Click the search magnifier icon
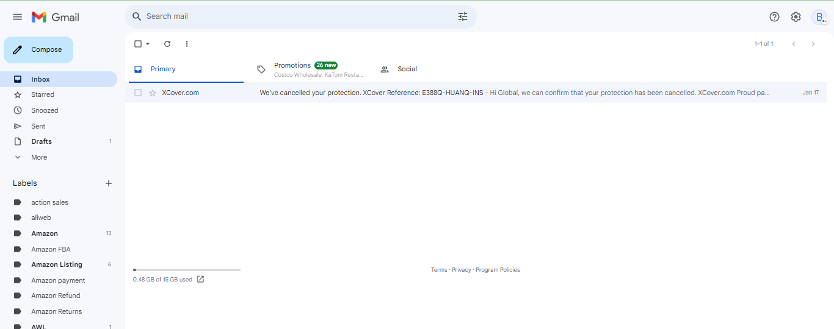Image resolution: width=834 pixels, height=329 pixels. point(137,16)
